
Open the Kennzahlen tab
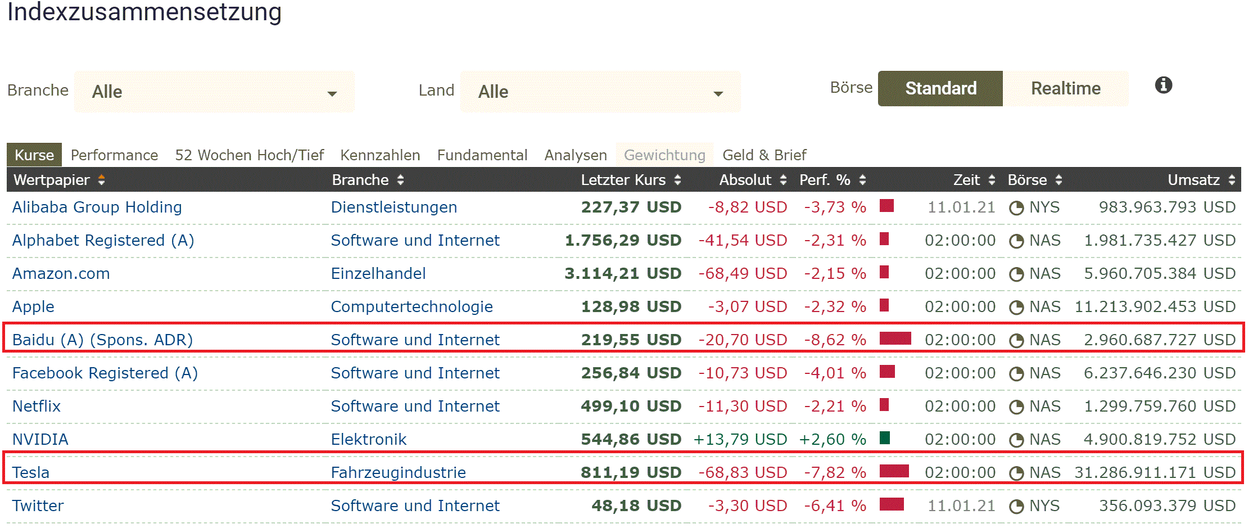(380, 155)
